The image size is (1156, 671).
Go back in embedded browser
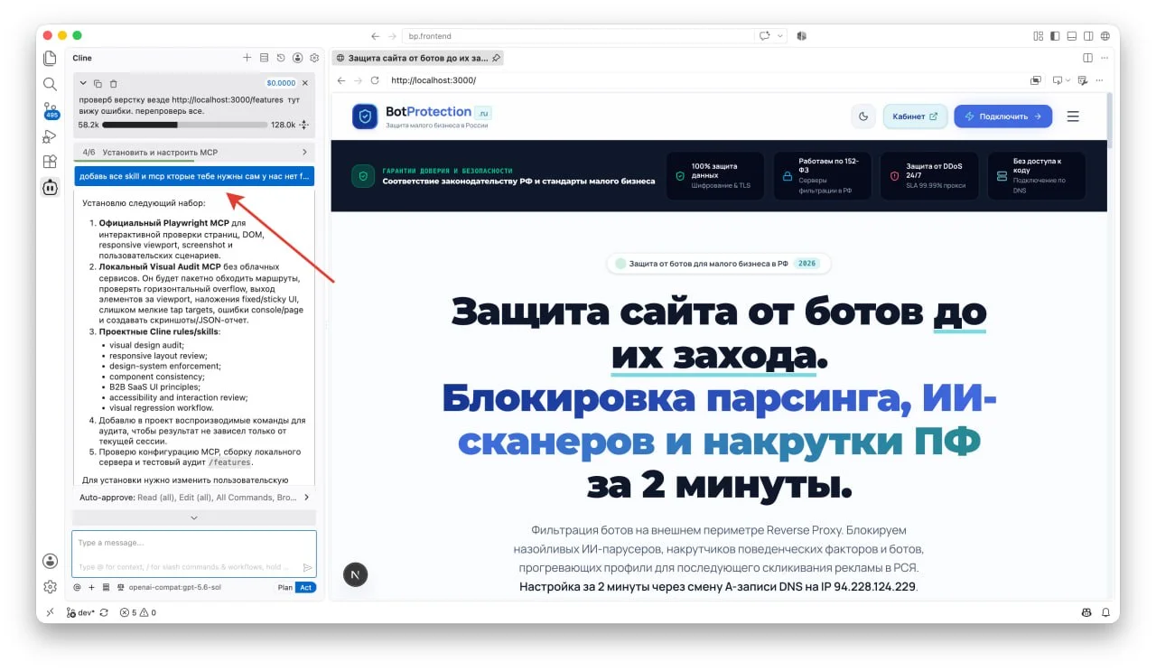point(341,80)
